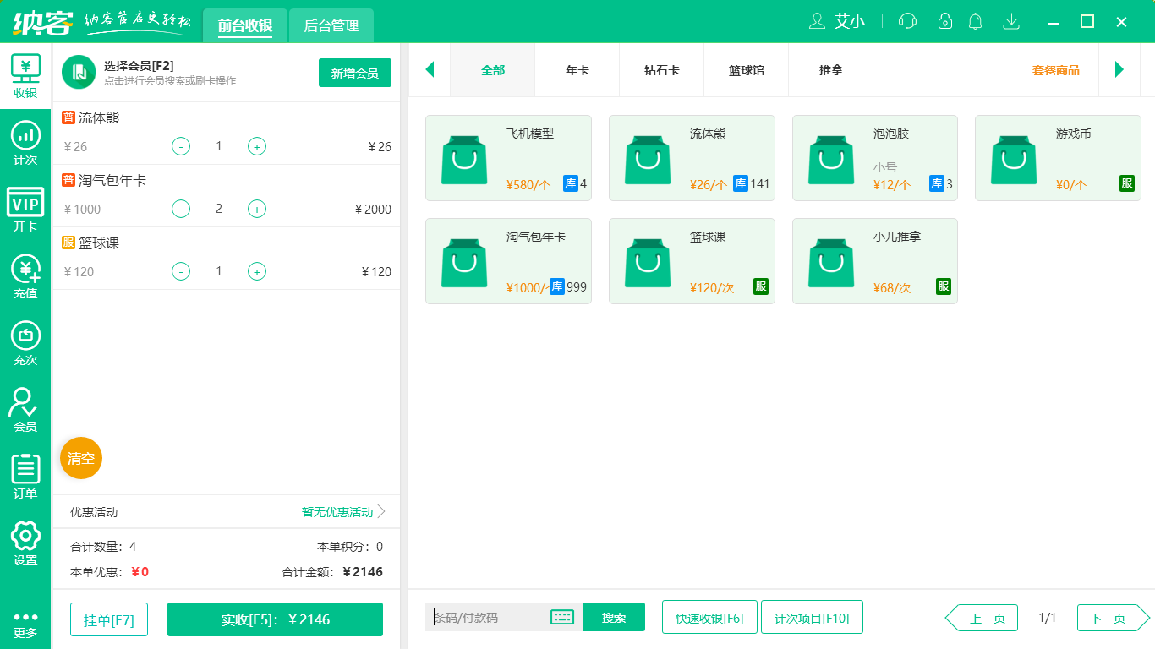
Task: Open the notification bell icon
Action: coord(975,21)
